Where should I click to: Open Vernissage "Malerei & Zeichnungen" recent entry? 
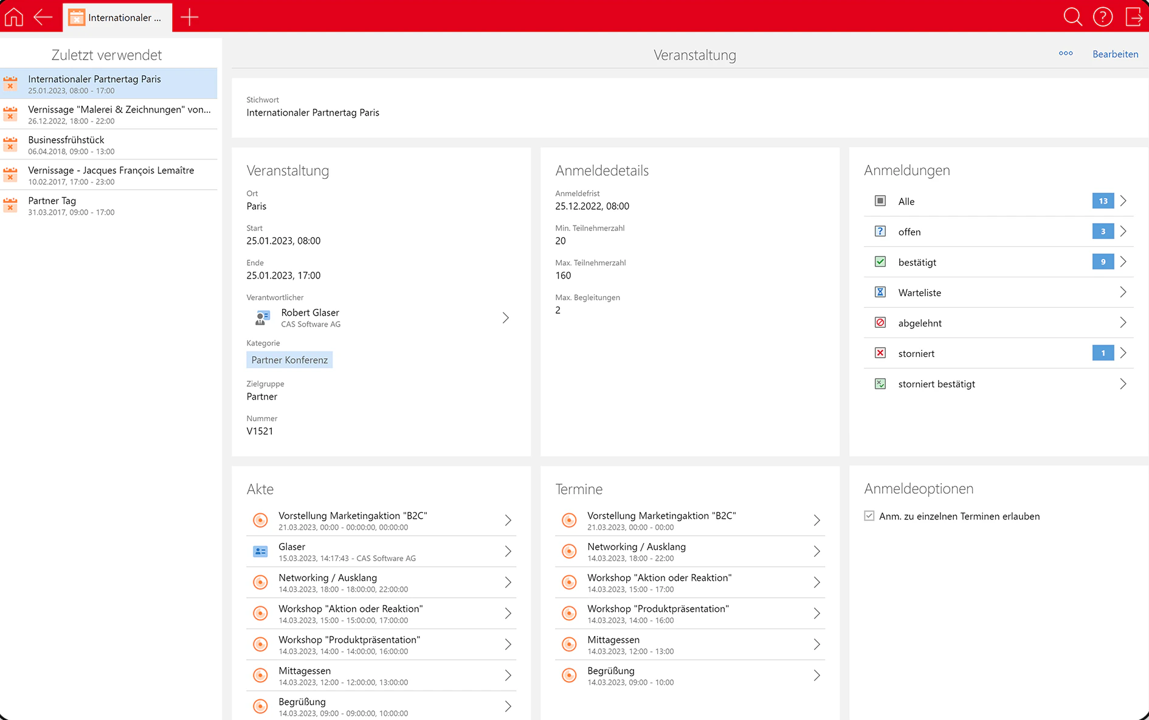(x=109, y=114)
